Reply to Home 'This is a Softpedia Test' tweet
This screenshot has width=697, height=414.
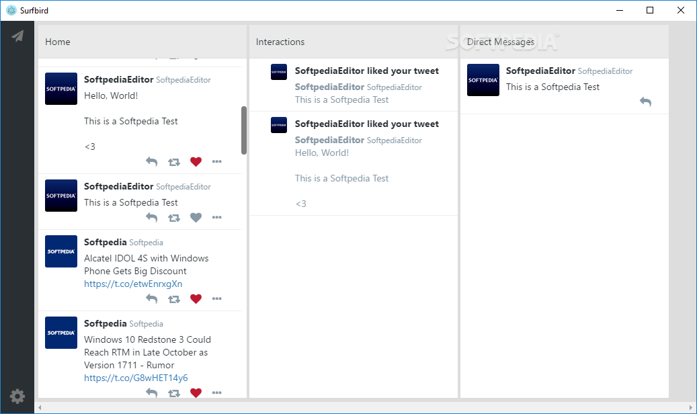click(x=152, y=218)
